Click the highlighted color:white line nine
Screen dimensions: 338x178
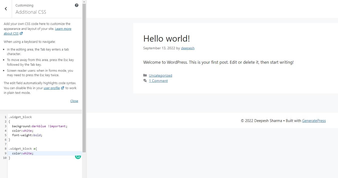click(x=22, y=153)
